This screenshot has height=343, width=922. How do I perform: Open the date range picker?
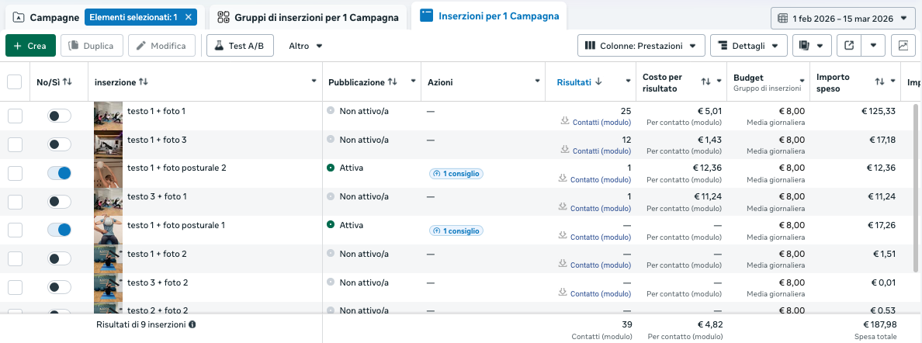click(x=843, y=18)
